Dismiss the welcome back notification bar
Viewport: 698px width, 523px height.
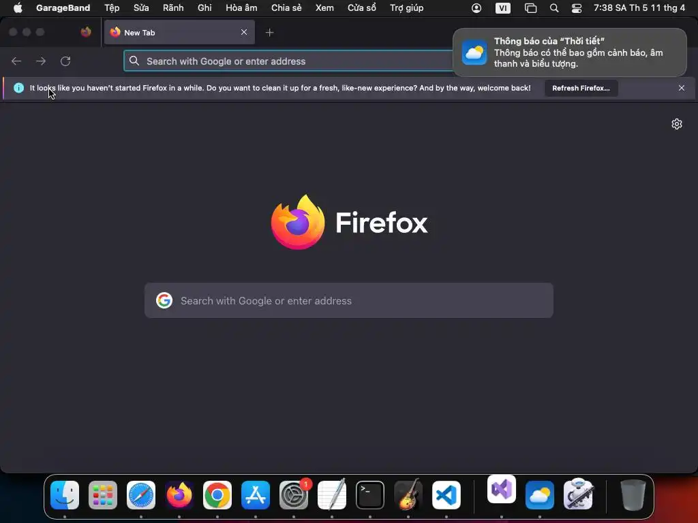point(681,88)
